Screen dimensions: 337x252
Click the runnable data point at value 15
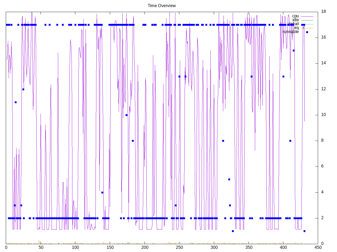click(294, 50)
